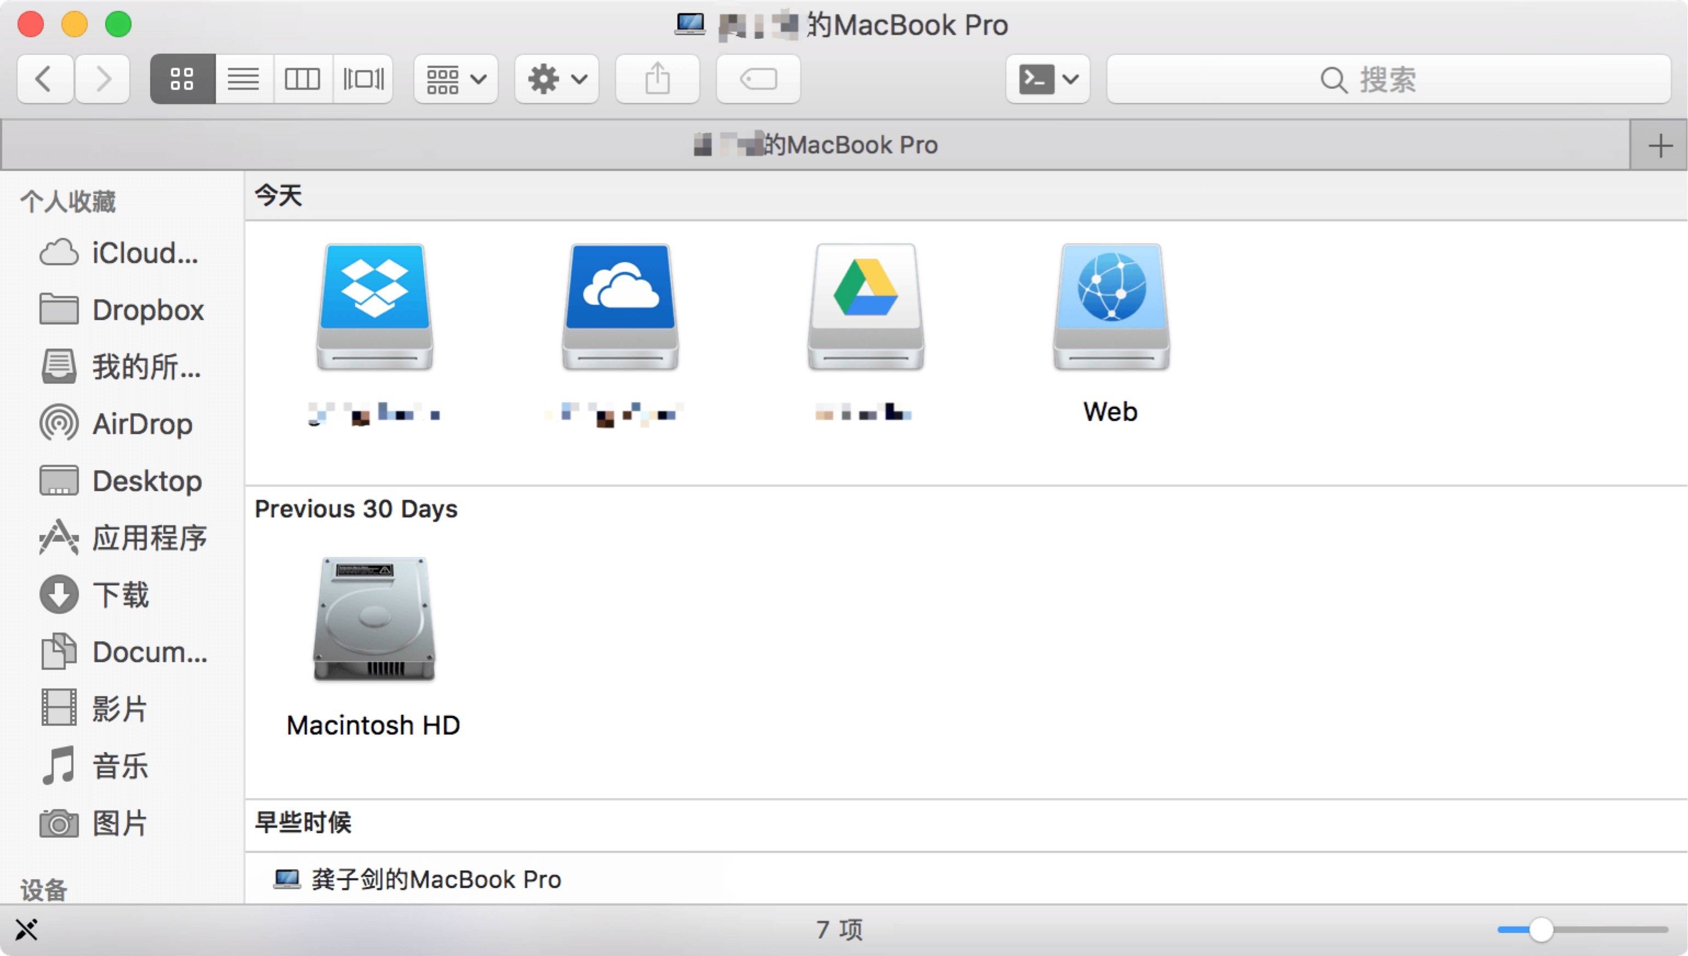Select the Dropbox mounted drive icon
This screenshot has width=1688, height=956.
(x=374, y=306)
